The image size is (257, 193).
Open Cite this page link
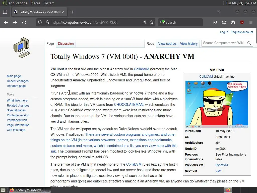point(16,130)
